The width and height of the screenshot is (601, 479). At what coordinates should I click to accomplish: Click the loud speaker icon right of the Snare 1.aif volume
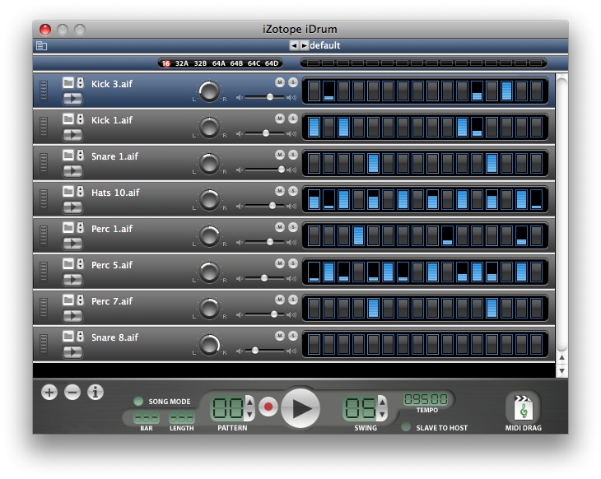292,170
